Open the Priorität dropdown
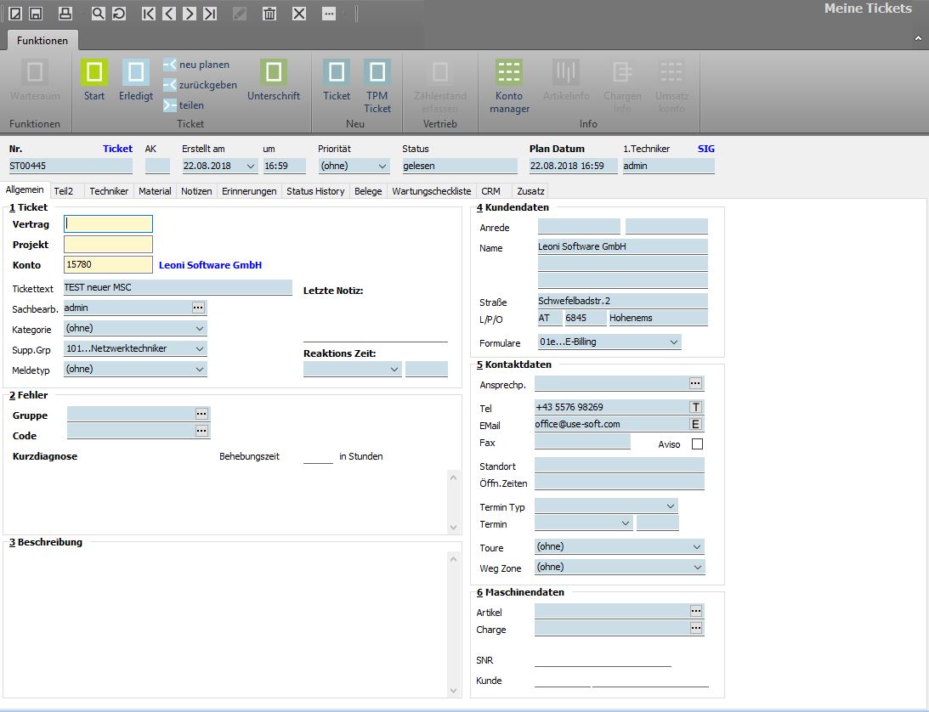Image resolution: width=929 pixels, height=712 pixels. pyautogui.click(x=382, y=167)
